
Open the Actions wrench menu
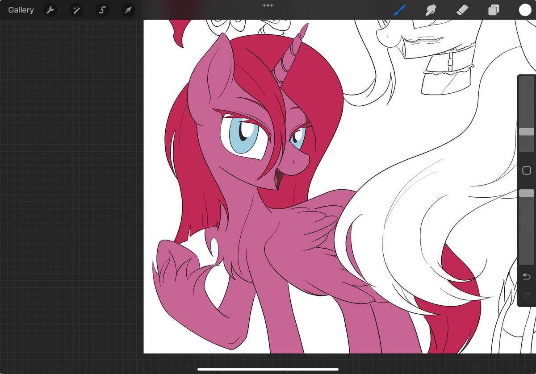(x=50, y=10)
